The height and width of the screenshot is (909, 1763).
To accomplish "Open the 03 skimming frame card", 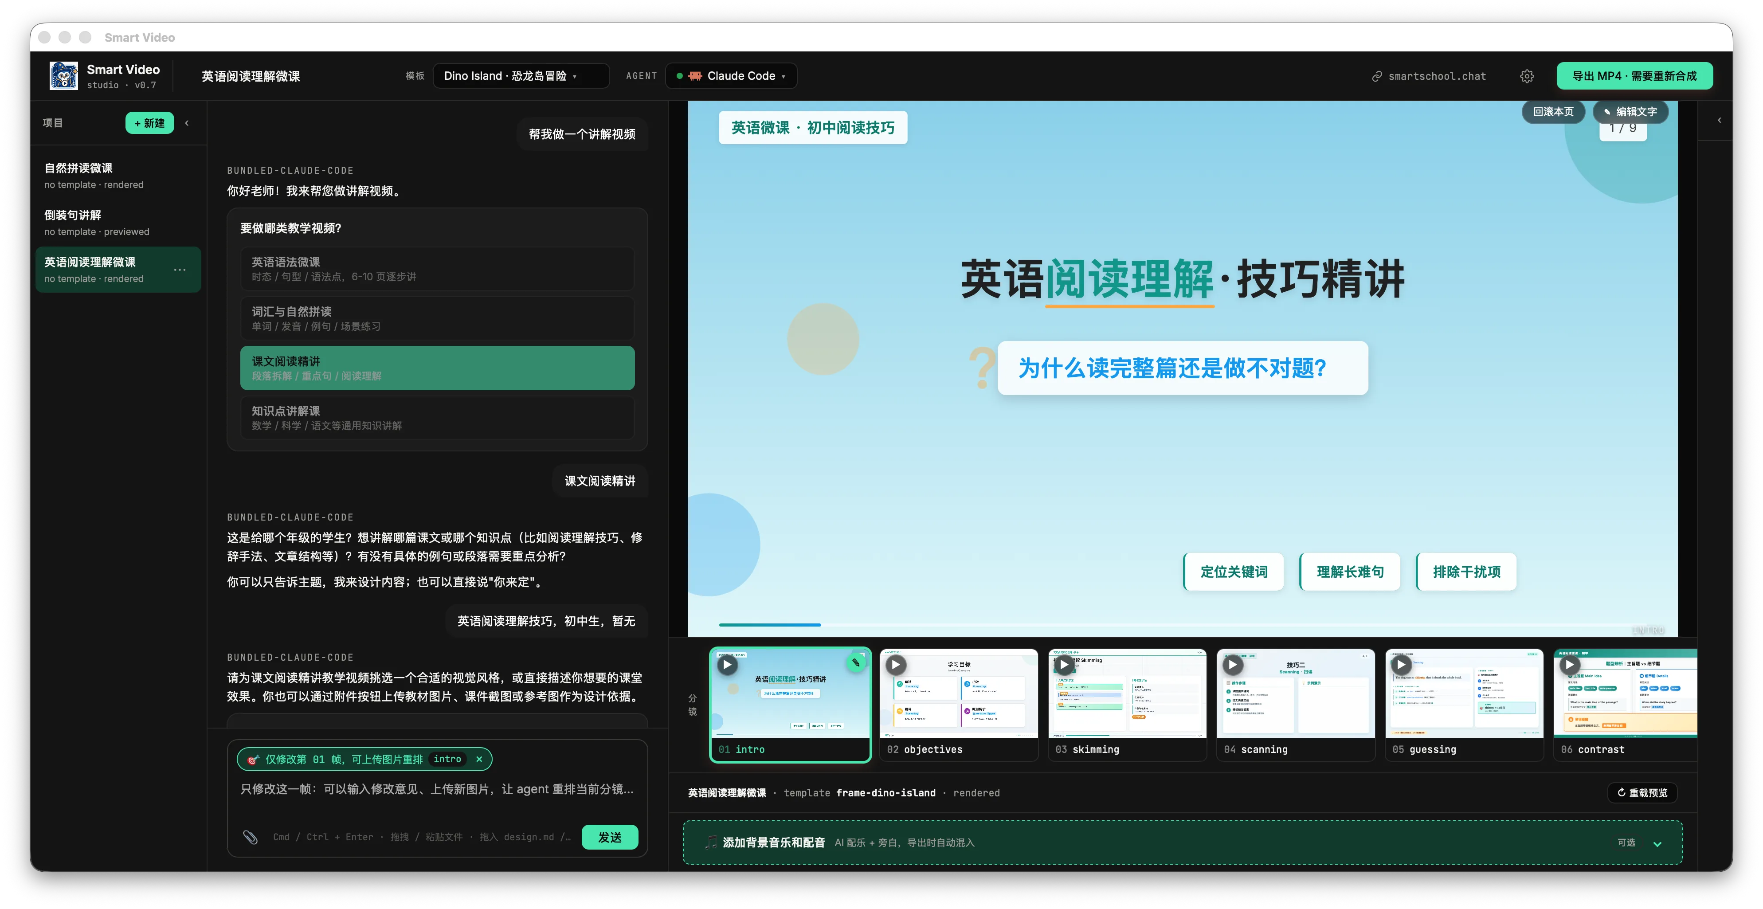I will click(x=1127, y=704).
